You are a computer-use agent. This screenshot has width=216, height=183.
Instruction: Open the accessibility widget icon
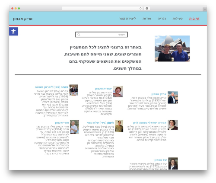coord(13,32)
